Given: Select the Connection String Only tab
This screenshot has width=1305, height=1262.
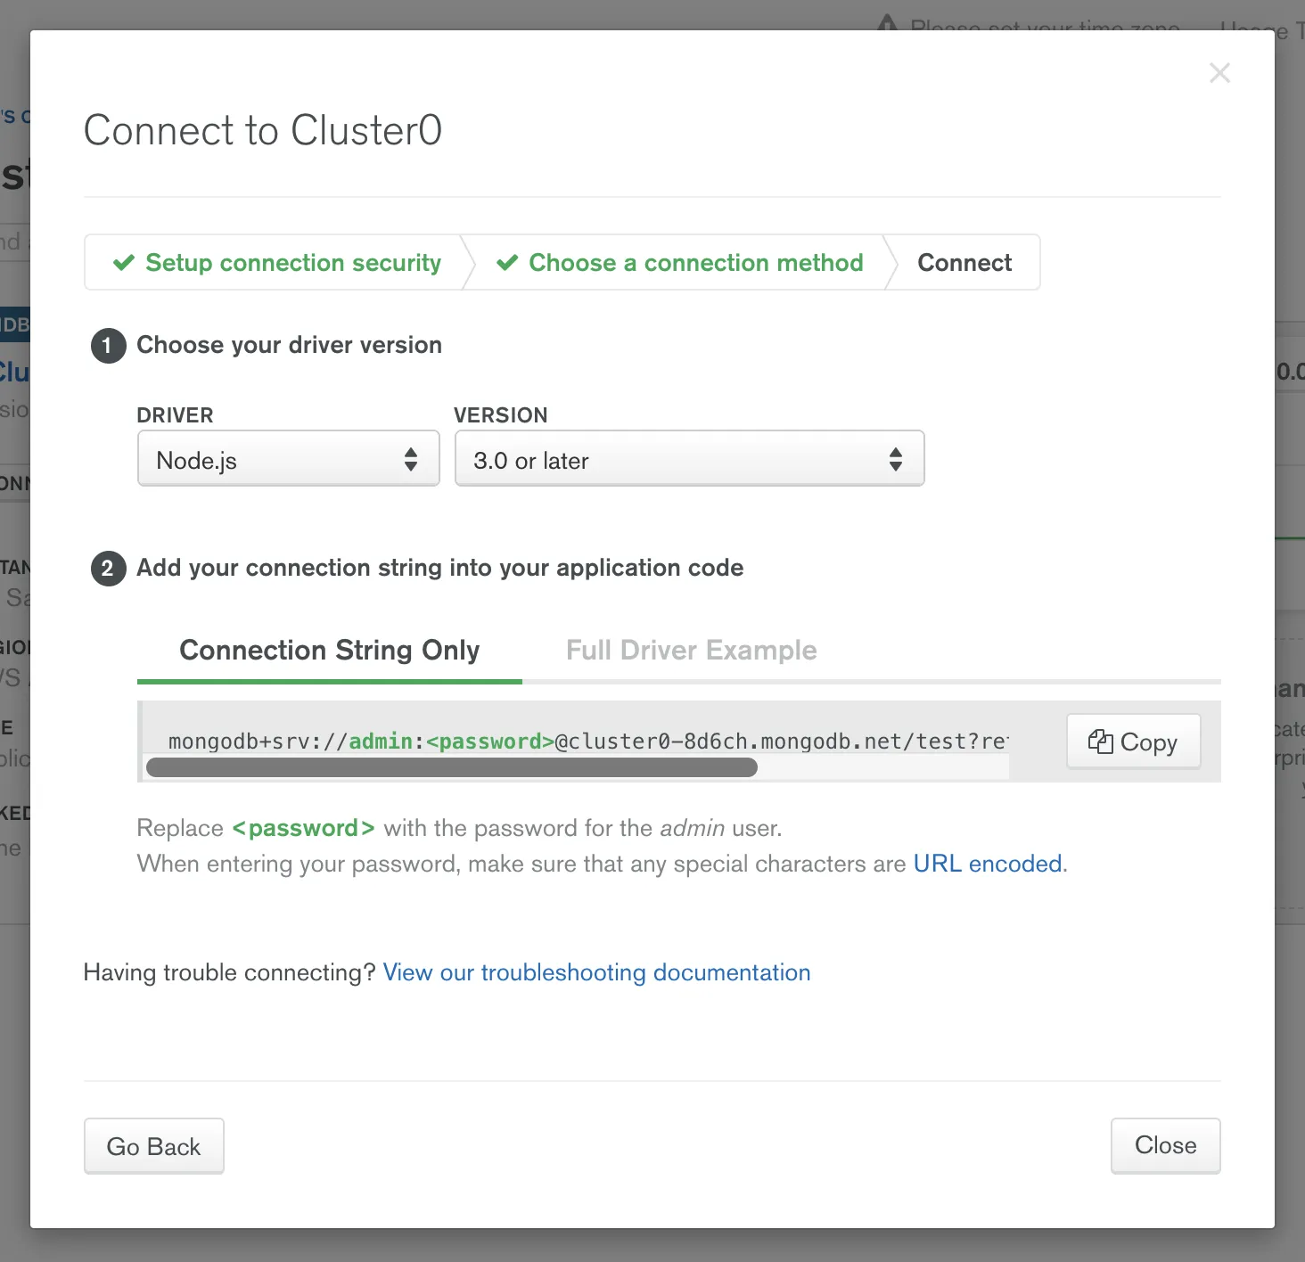Looking at the screenshot, I should (x=329, y=650).
